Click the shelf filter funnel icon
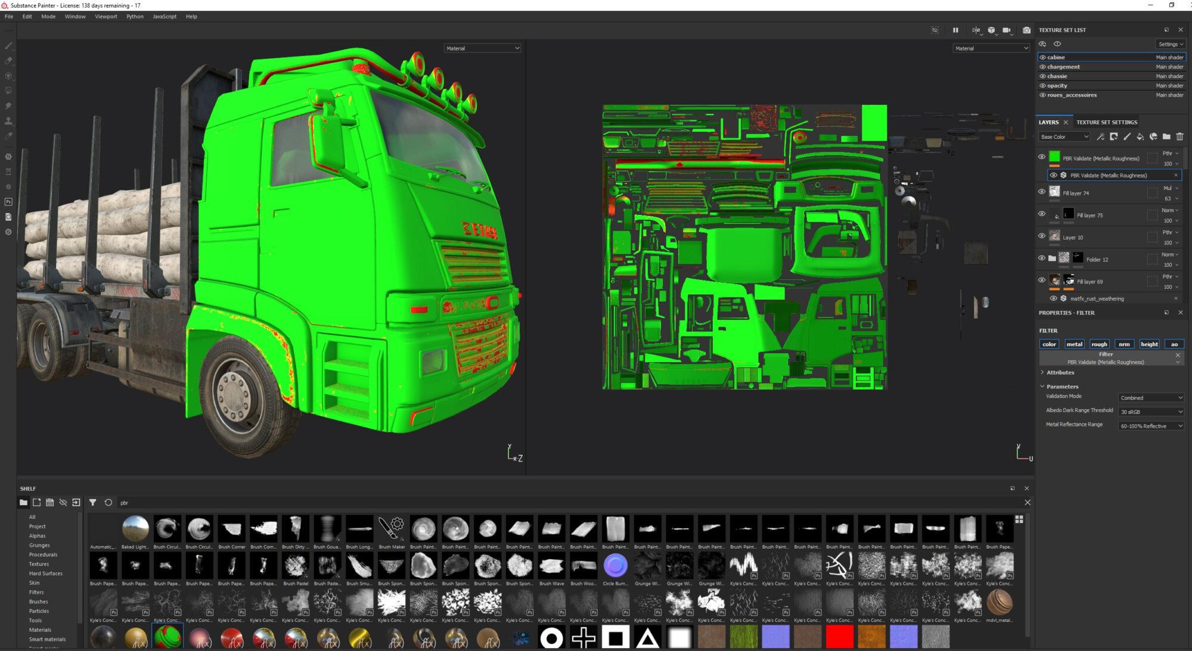This screenshot has height=651, width=1192. [92, 503]
